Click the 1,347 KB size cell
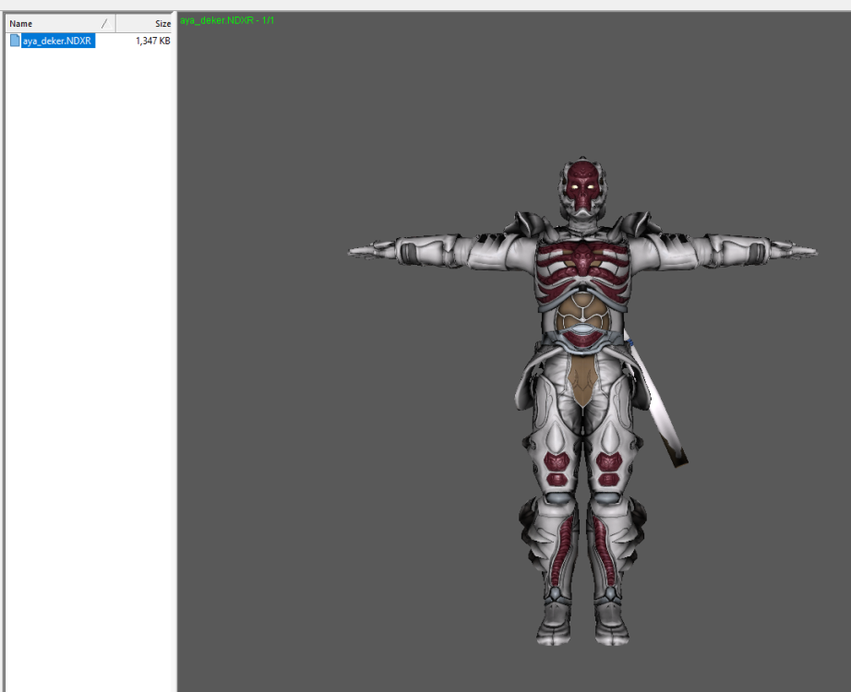The width and height of the screenshot is (851, 692). (x=152, y=41)
